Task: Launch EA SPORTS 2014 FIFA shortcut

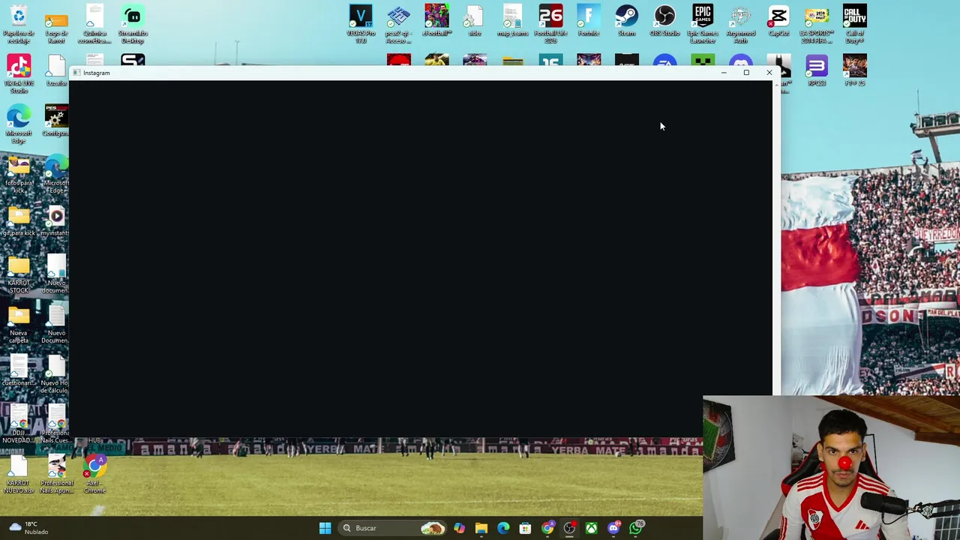Action: click(817, 23)
